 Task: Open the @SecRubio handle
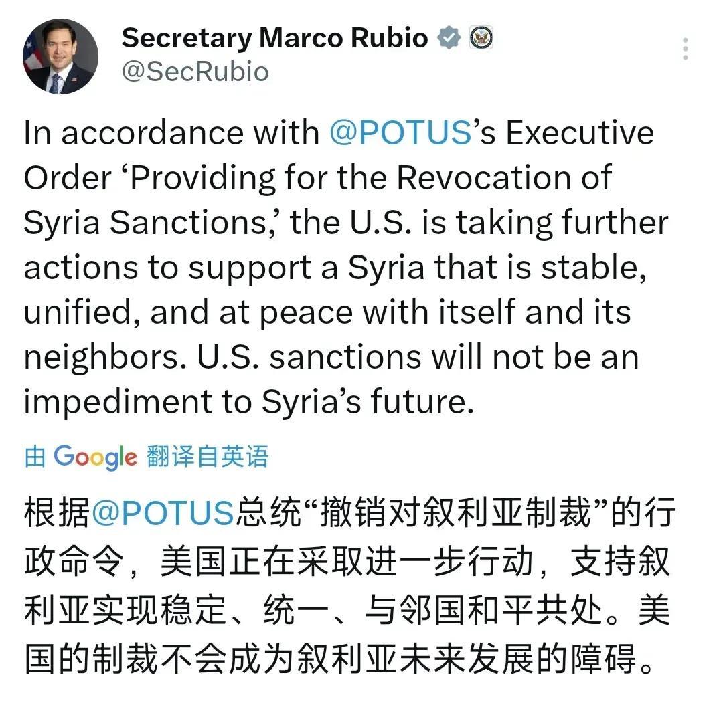[195, 72]
